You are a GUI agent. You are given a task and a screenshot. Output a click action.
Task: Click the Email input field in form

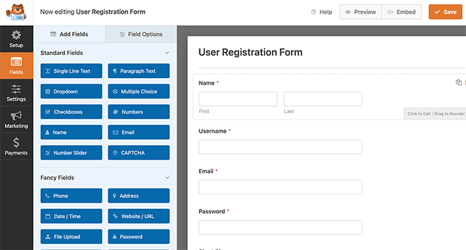pyautogui.click(x=280, y=187)
